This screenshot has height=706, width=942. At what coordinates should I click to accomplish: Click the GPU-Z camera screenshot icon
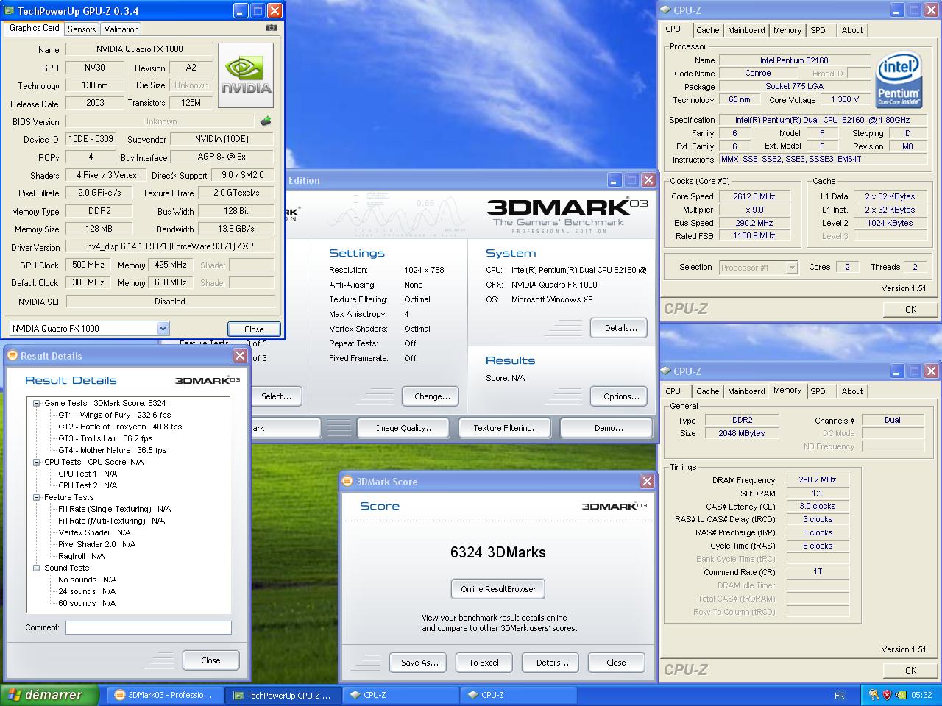[x=272, y=28]
